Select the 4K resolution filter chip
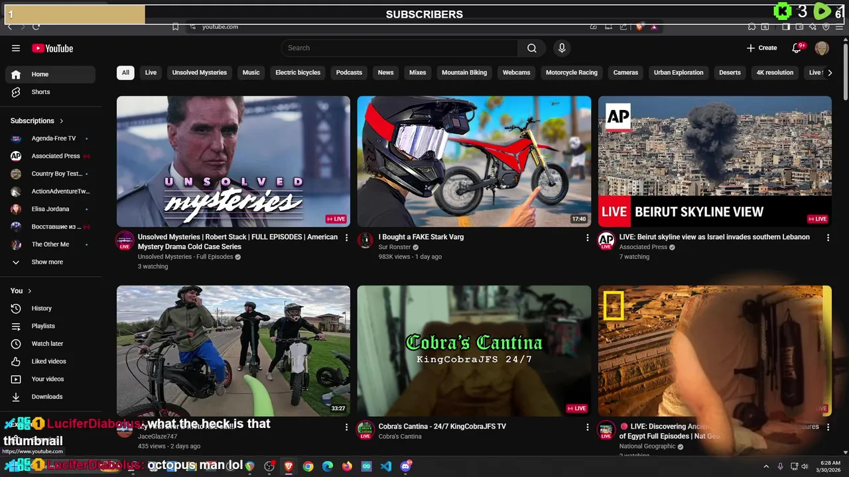 pos(775,73)
